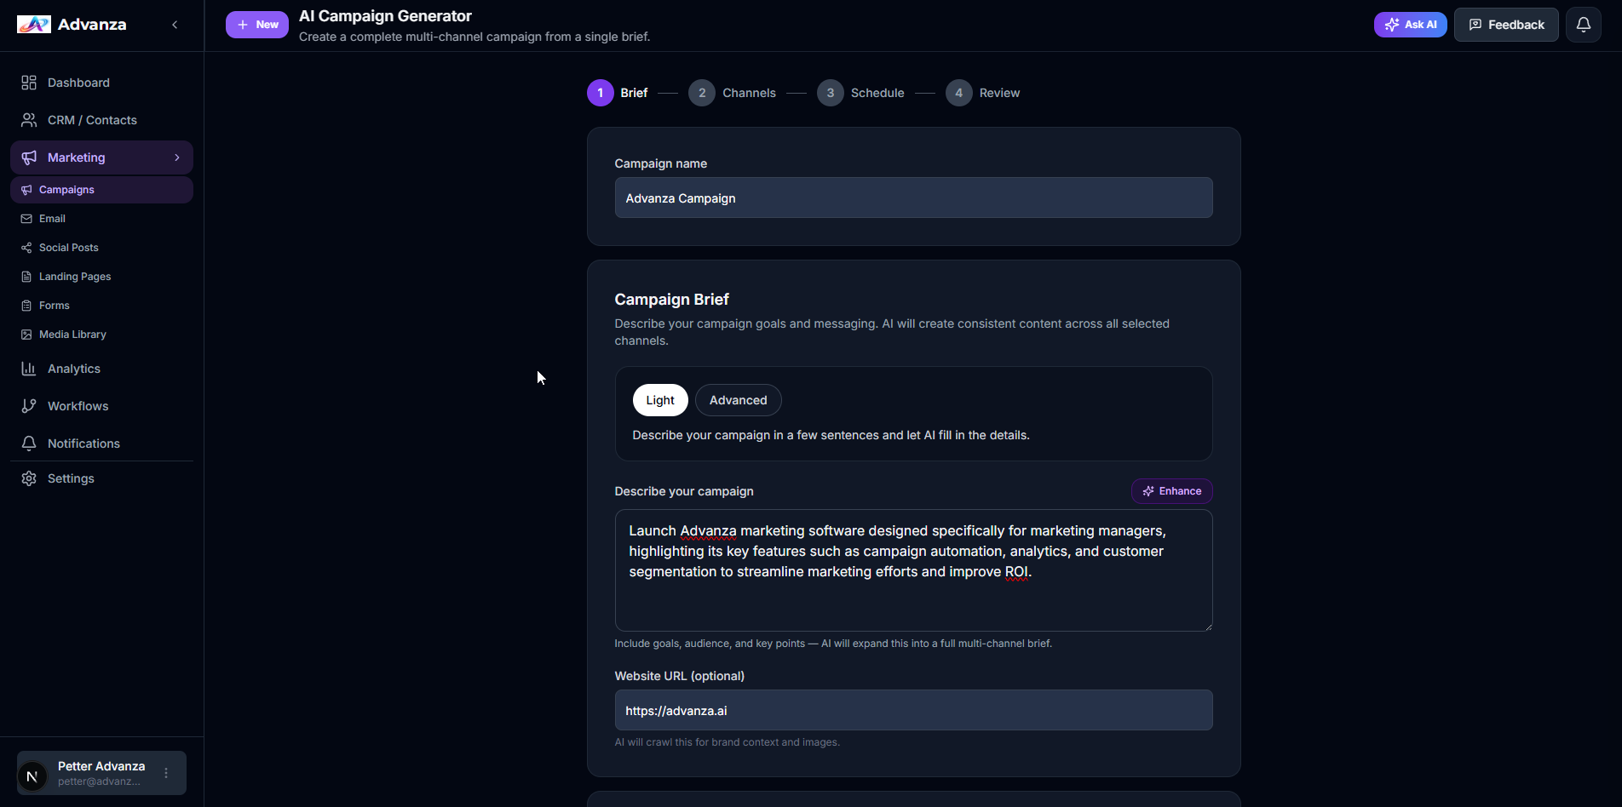
Task: Open the profile options with the three-dot menu
Action: tap(165, 773)
